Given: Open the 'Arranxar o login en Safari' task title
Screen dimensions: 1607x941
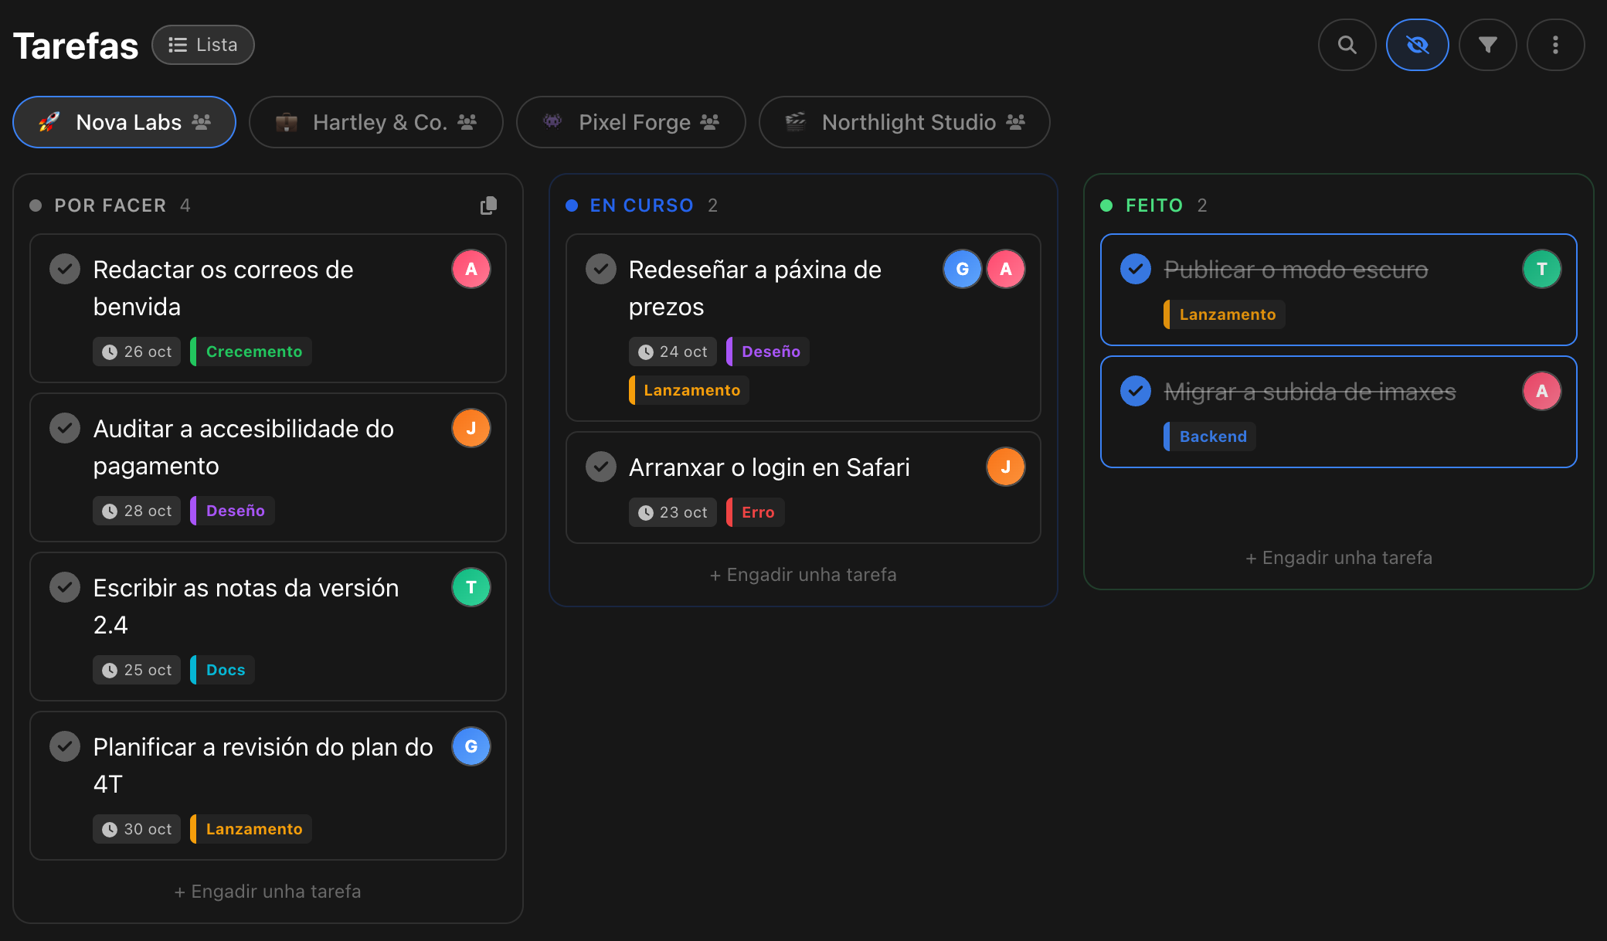Looking at the screenshot, I should (769, 467).
